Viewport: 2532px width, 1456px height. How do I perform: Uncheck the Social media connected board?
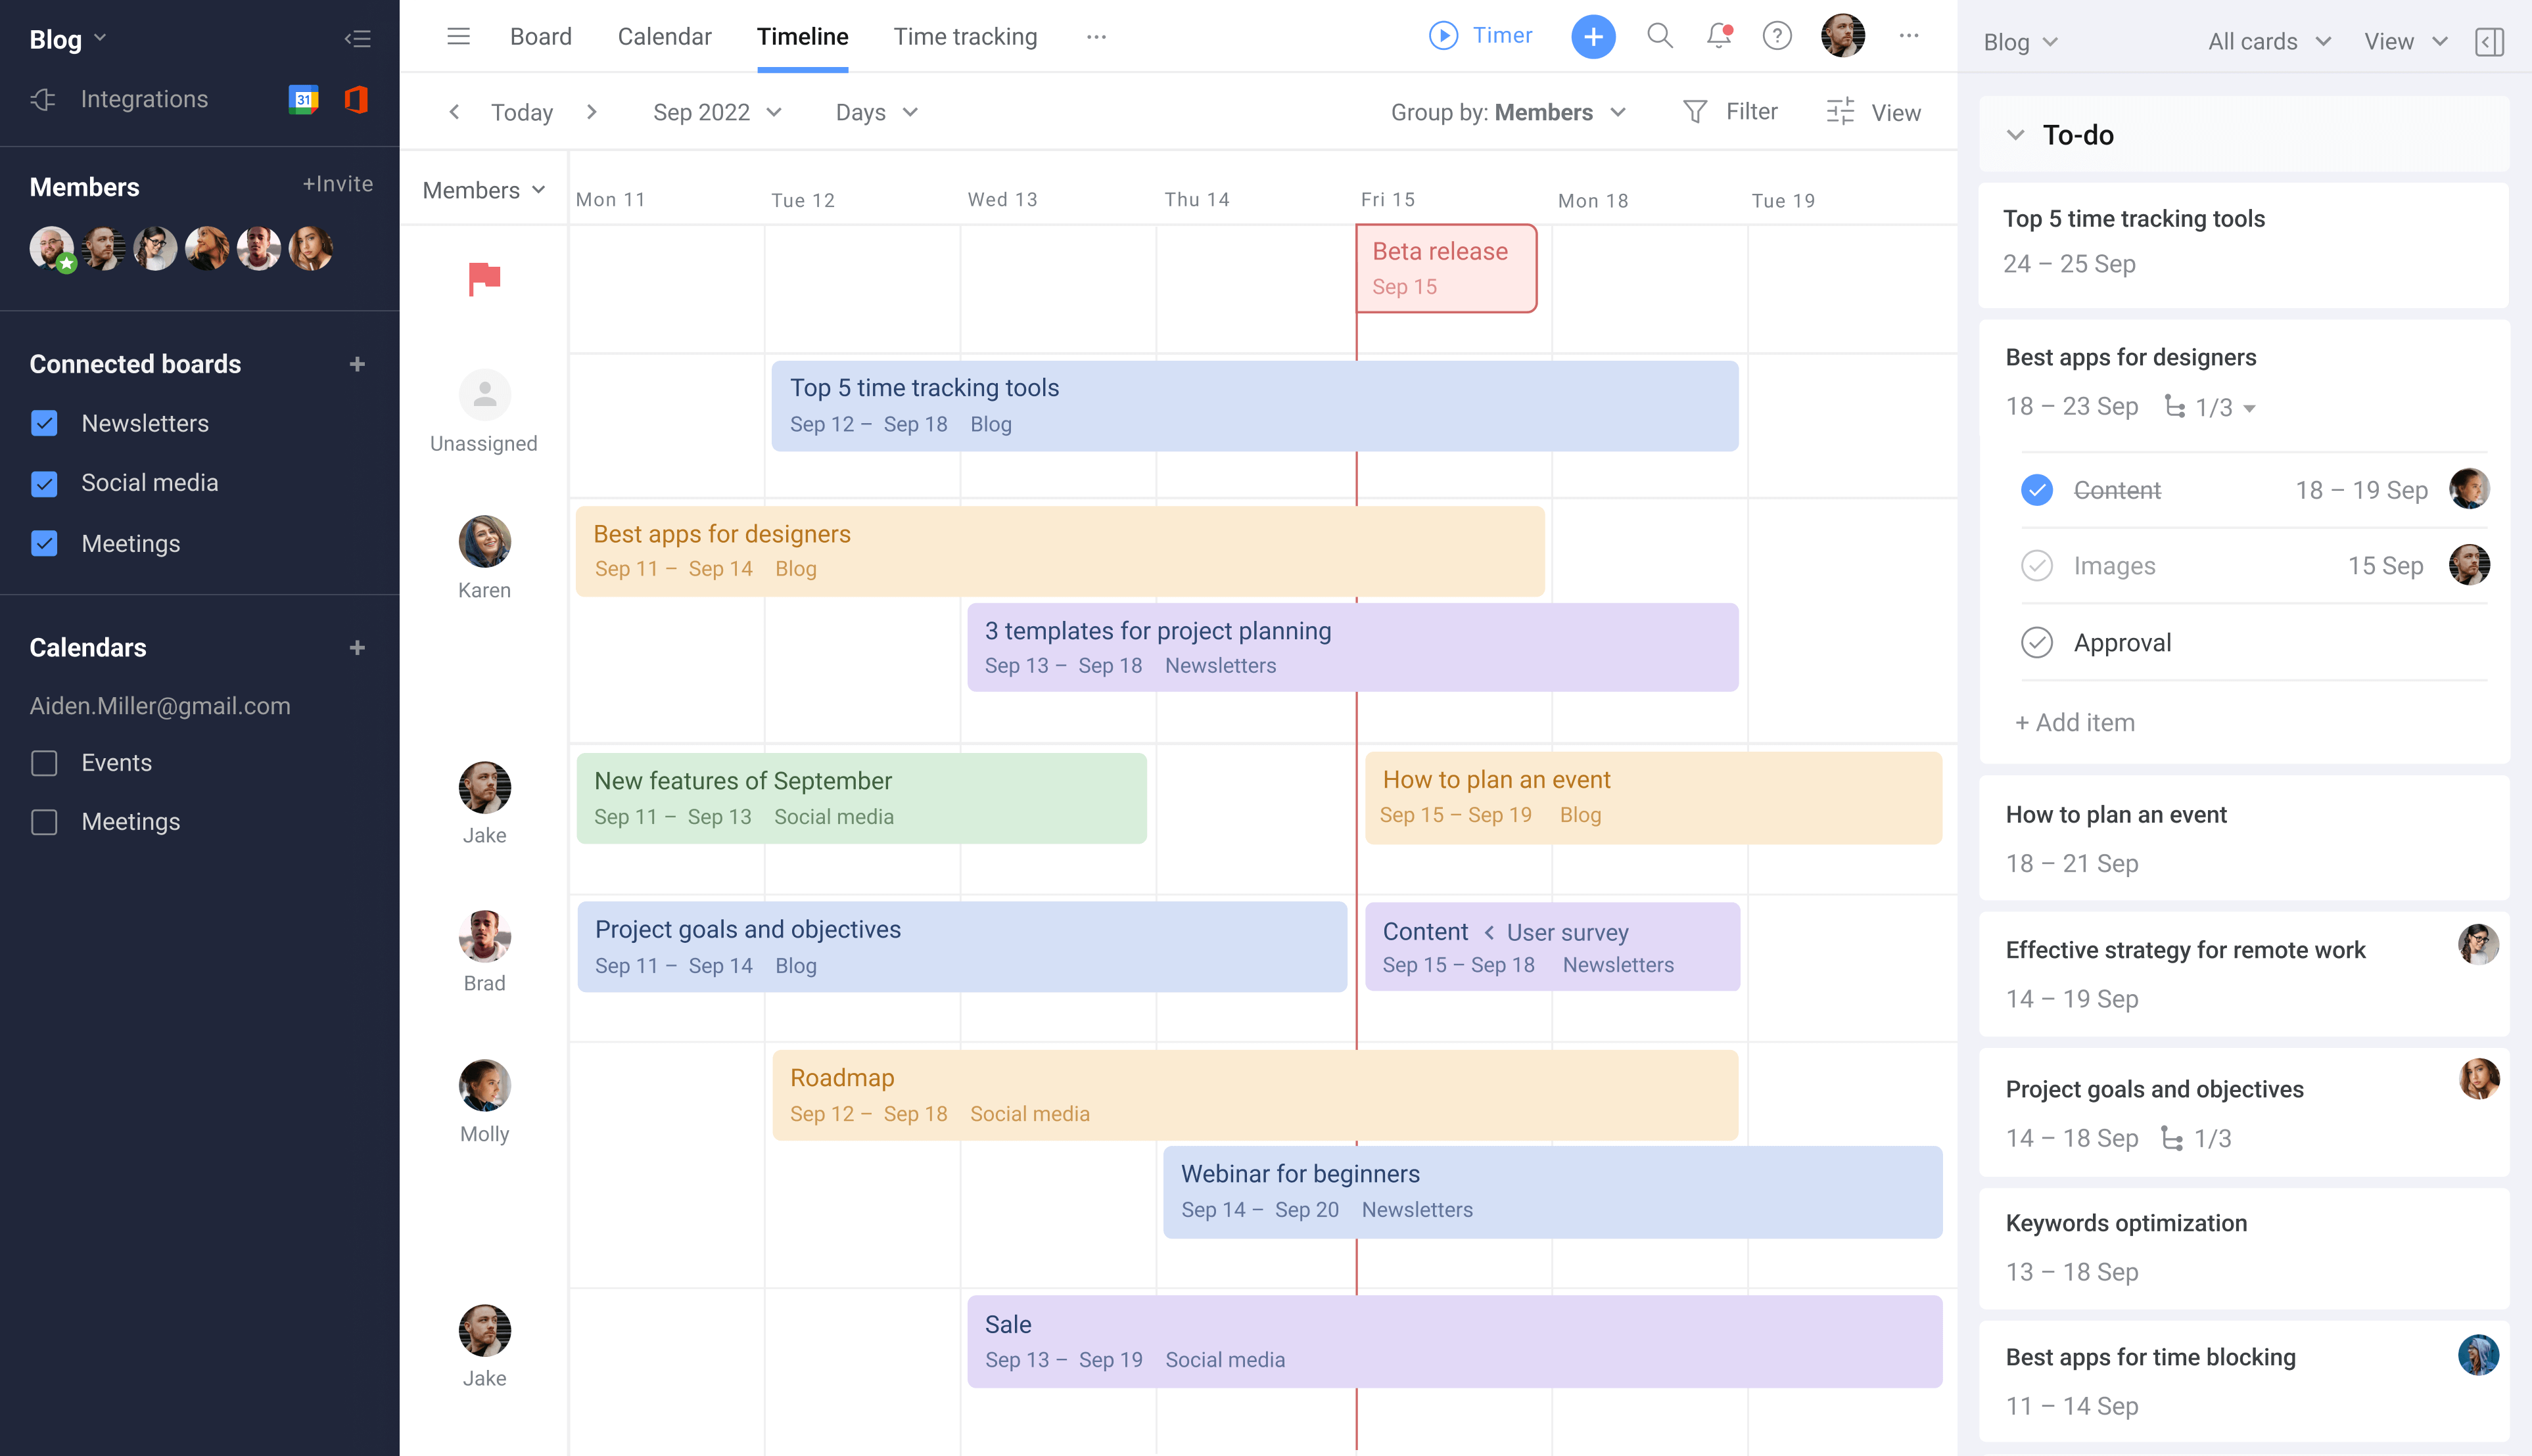(x=44, y=483)
